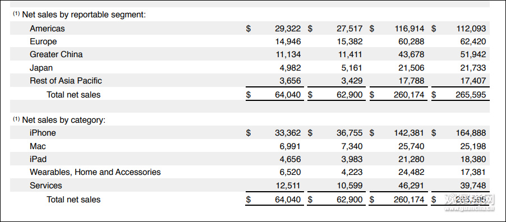This screenshot has height=222, width=506.
Task: Click the guancha.cn watermark logo
Action: point(469,202)
